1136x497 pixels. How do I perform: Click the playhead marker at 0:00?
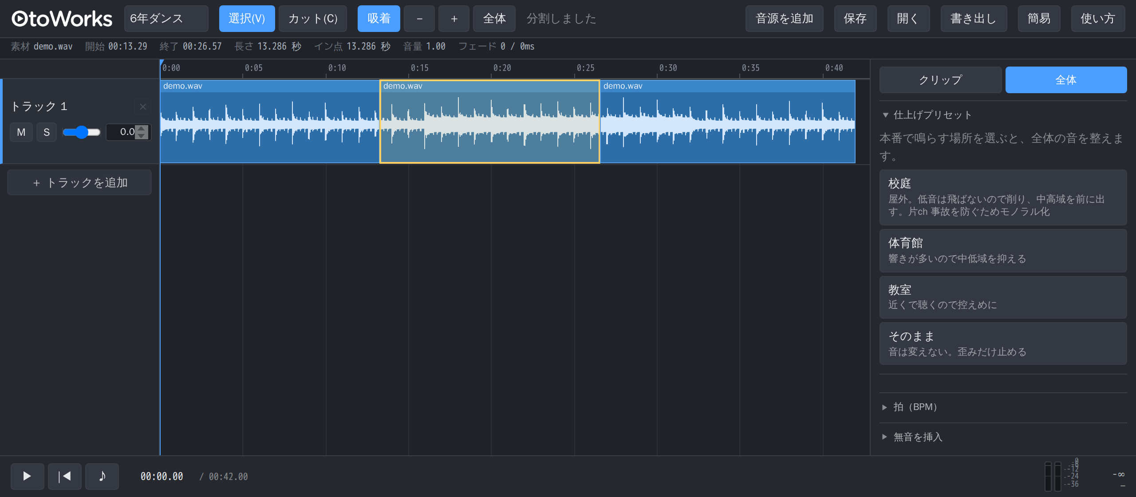pos(162,63)
